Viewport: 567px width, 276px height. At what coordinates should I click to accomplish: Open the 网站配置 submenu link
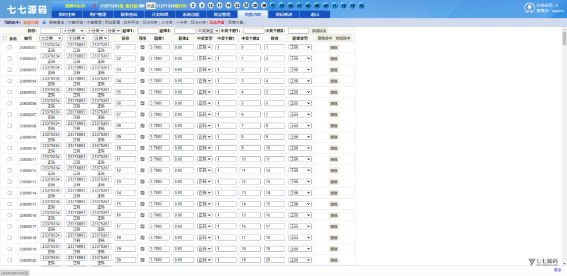(x=112, y=22)
